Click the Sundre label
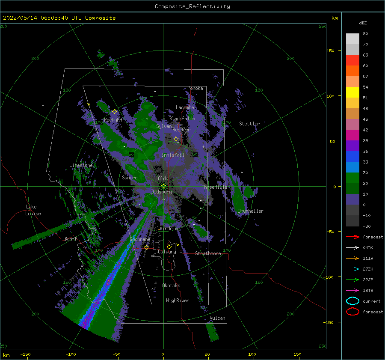 click(130, 177)
